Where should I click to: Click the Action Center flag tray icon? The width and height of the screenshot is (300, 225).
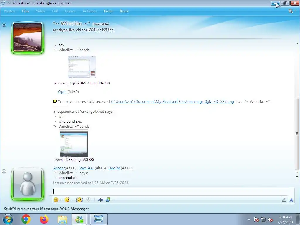click(x=256, y=219)
